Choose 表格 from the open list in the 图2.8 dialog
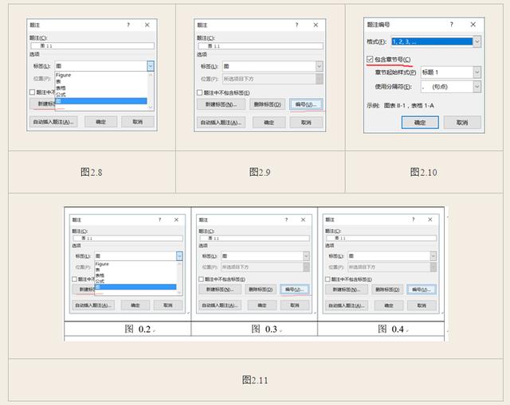The height and width of the screenshot is (405, 510). coord(61,88)
